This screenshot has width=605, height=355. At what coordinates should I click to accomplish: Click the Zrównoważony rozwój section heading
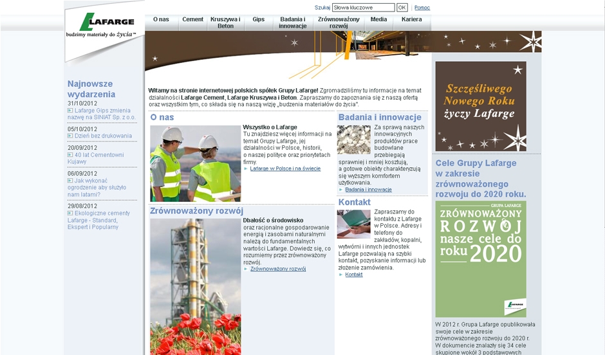tap(196, 211)
